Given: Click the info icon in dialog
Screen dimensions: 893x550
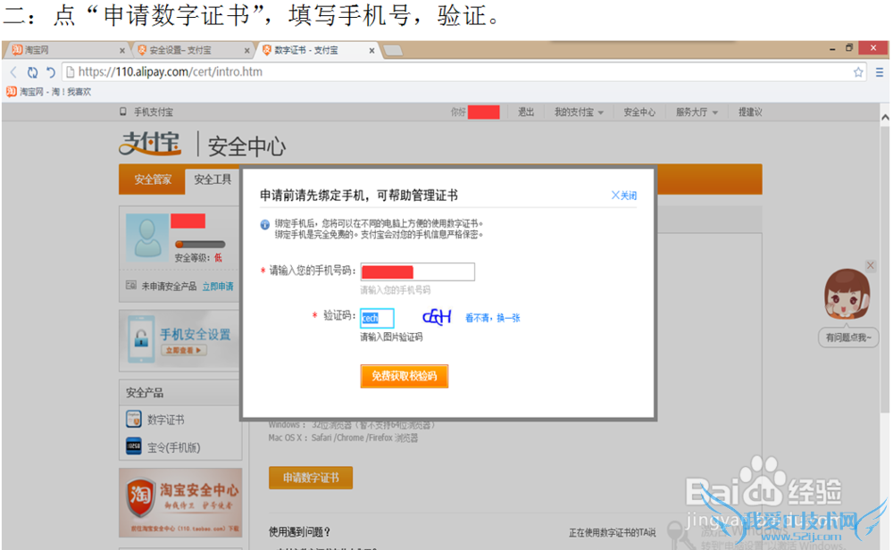Looking at the screenshot, I should click(x=265, y=225).
